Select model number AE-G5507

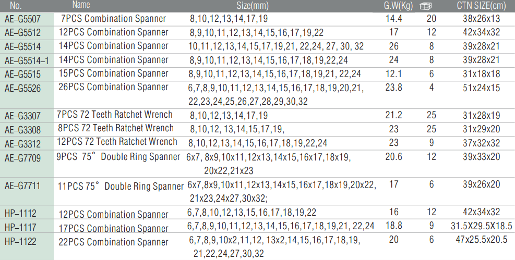coord(22,19)
